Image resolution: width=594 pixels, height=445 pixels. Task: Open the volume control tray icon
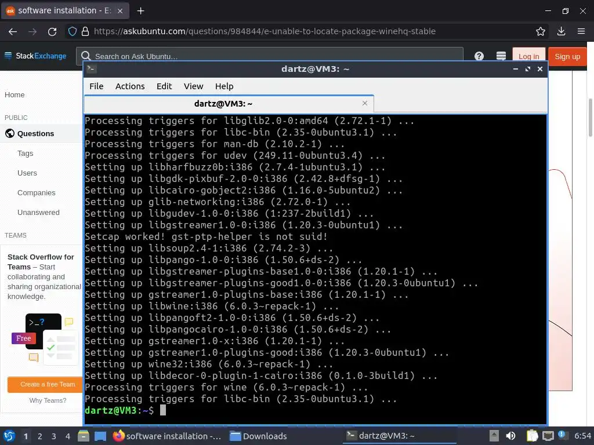pos(510,436)
